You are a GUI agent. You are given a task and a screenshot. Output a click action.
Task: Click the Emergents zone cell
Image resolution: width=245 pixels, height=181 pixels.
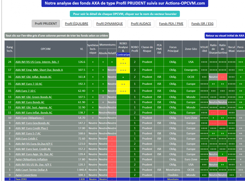pos(191,70)
